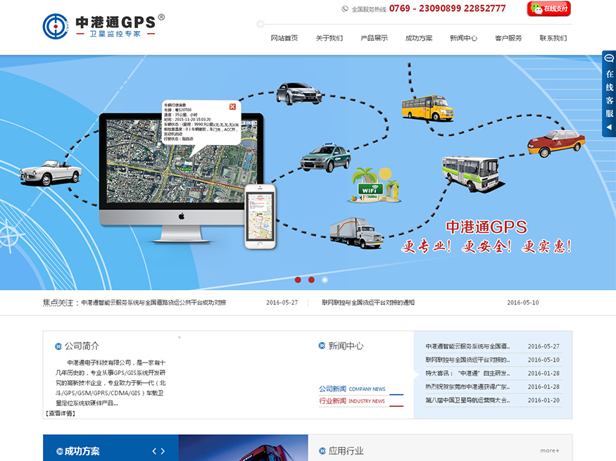Show previous 成功方案 item with left arrow
616x461 pixels.
[154, 452]
